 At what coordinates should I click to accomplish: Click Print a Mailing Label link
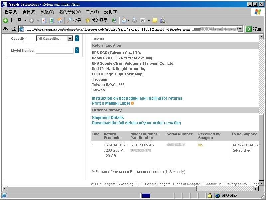pos(111,103)
